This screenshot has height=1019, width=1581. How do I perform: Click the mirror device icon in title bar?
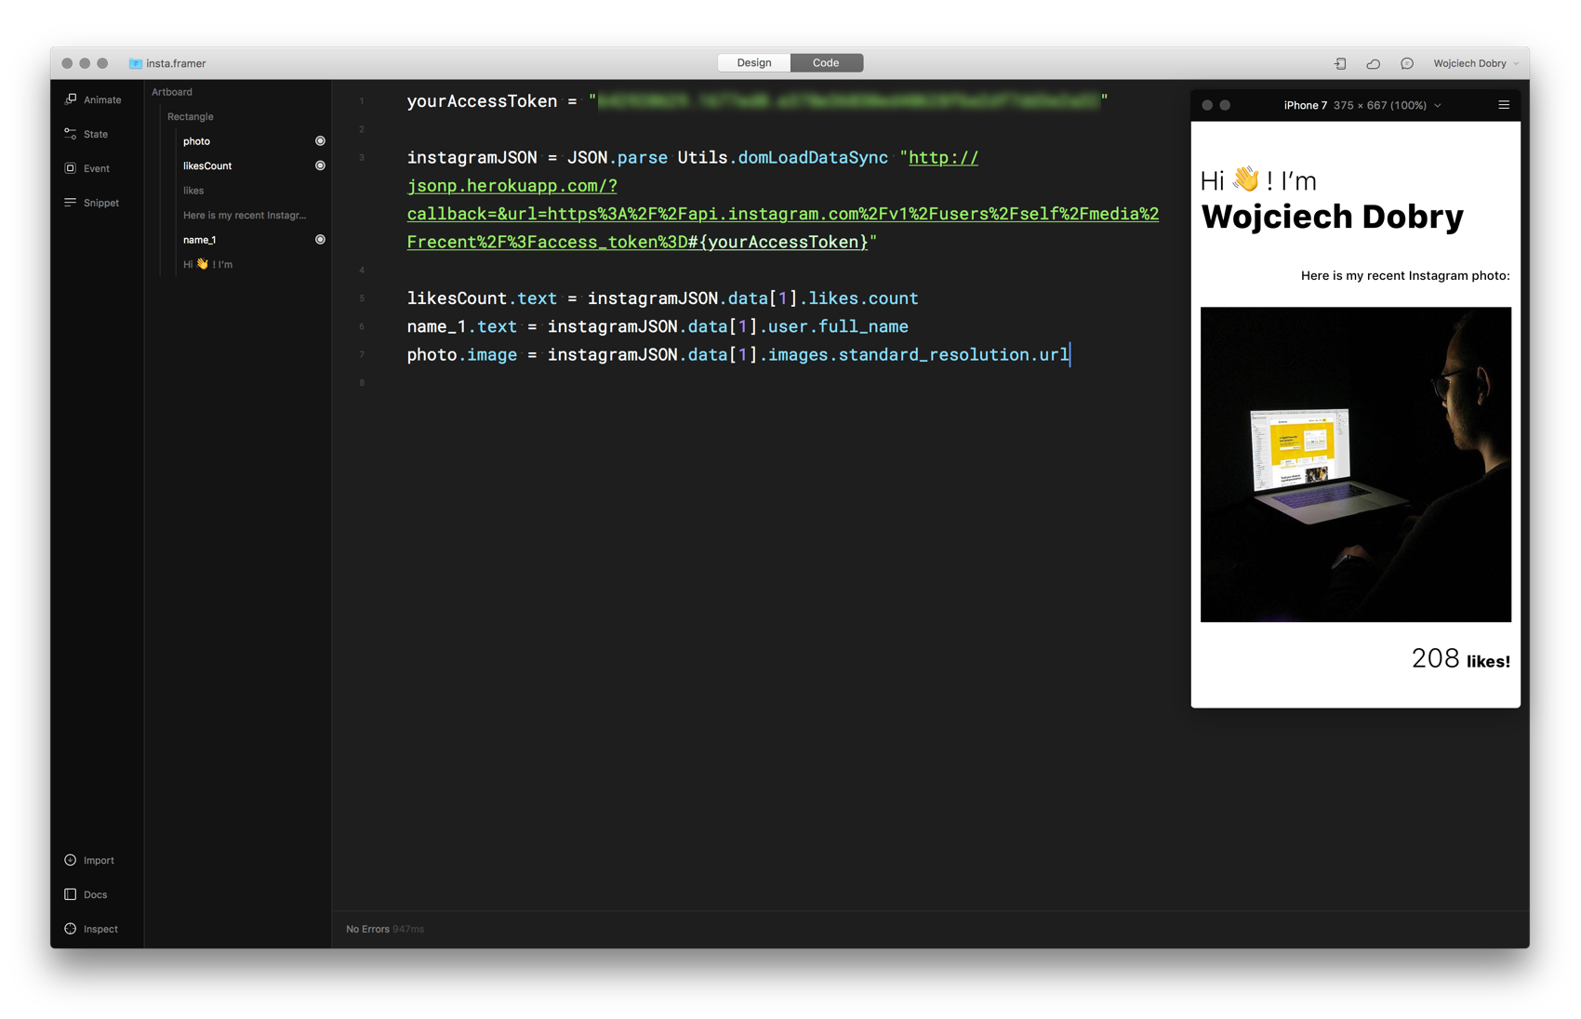[x=1340, y=63]
